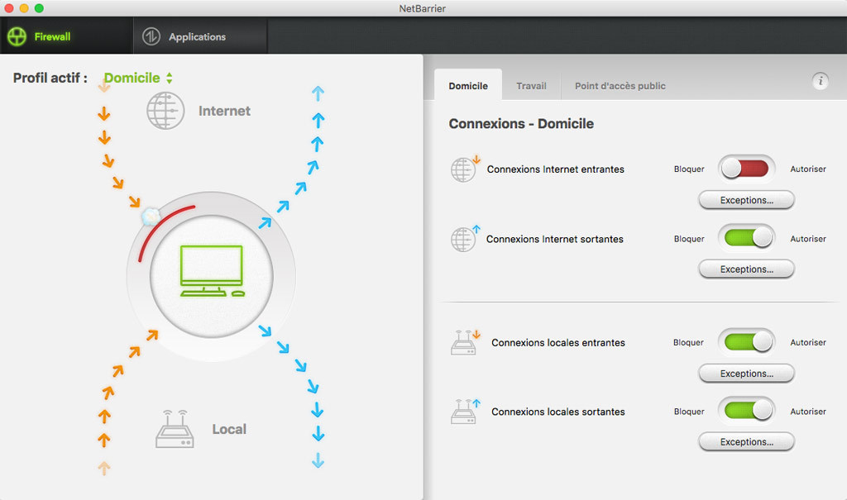Click the 'Connexions Internet sortantes' label

(555, 239)
